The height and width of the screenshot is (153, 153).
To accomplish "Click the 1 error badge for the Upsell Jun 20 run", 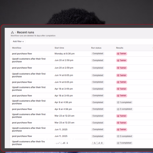I will pos(121,60).
